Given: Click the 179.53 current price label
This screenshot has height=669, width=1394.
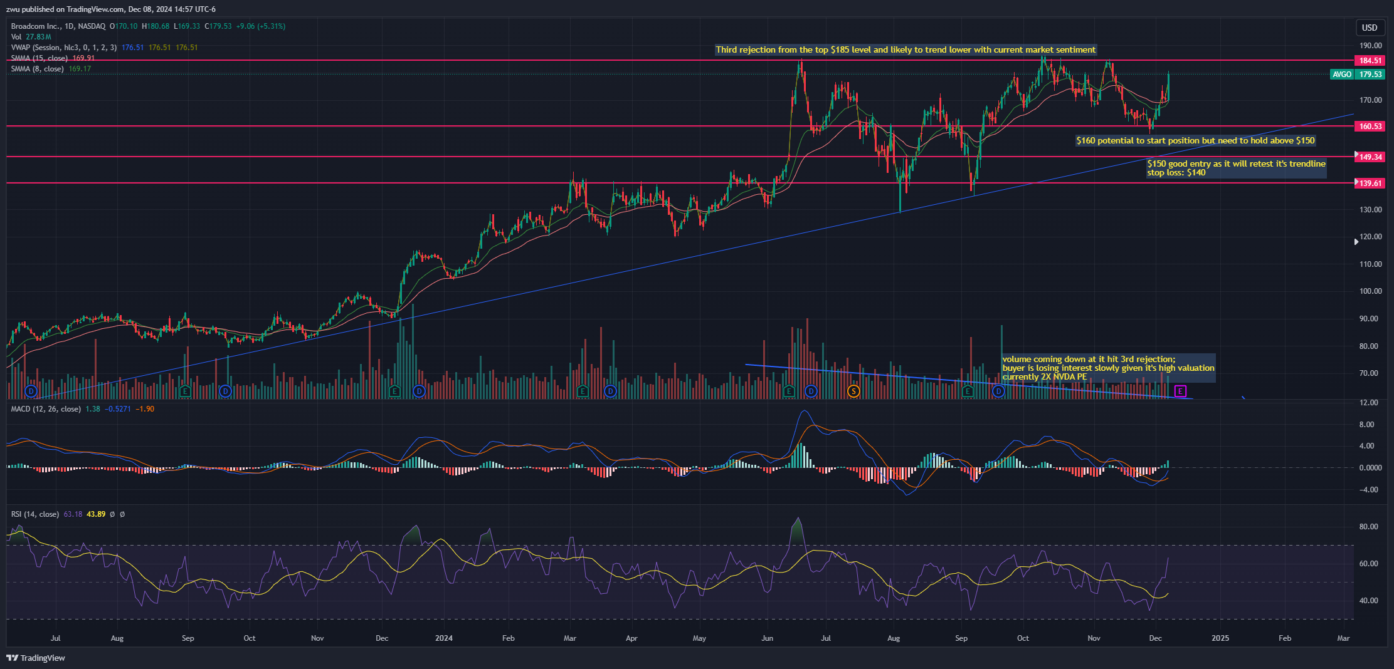Looking at the screenshot, I should tap(1370, 75).
